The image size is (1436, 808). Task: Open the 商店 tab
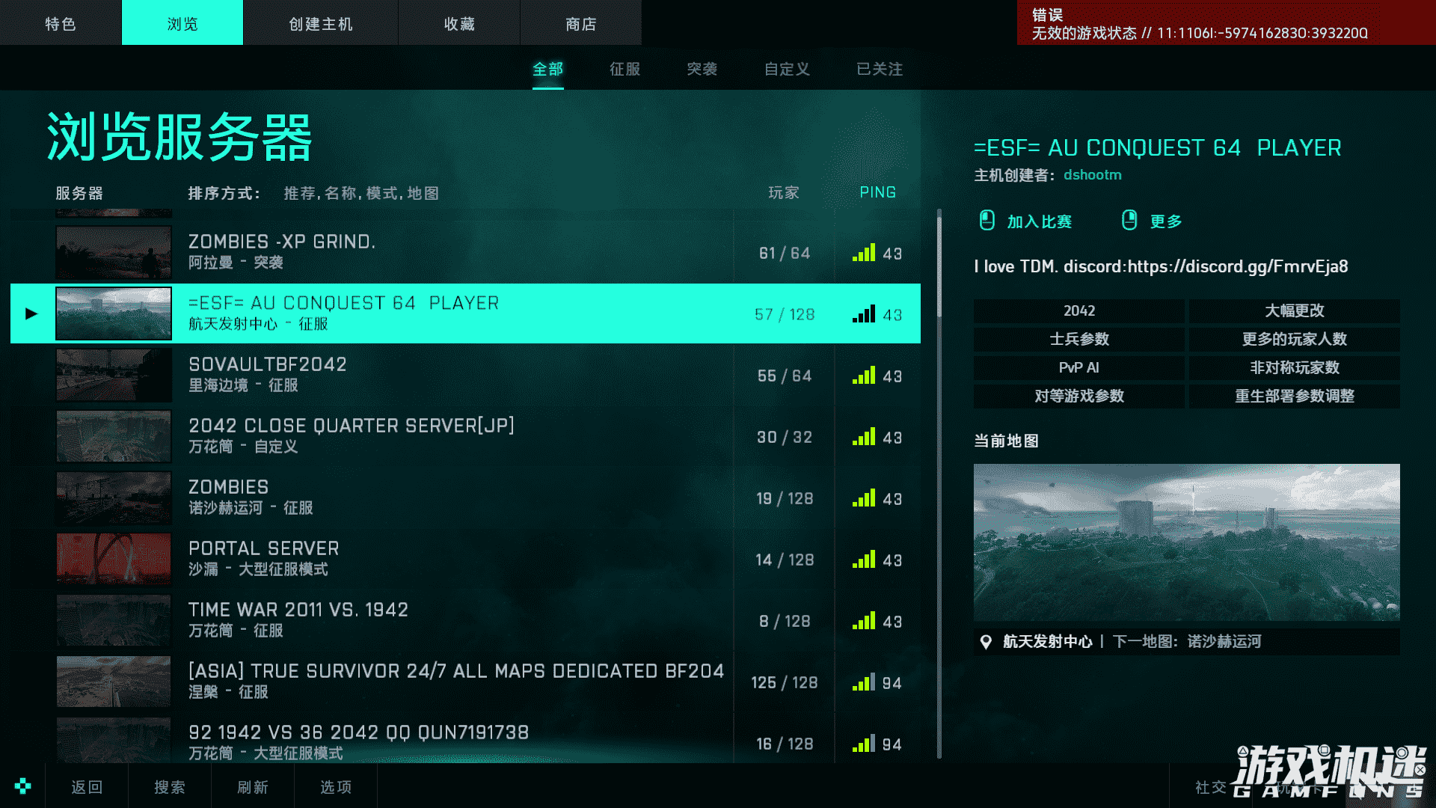pyautogui.click(x=581, y=23)
